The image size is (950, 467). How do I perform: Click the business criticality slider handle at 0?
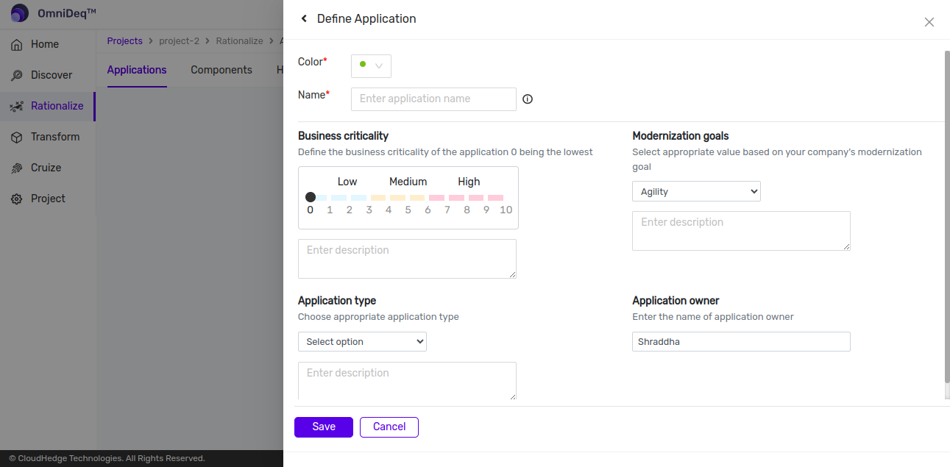pos(311,197)
